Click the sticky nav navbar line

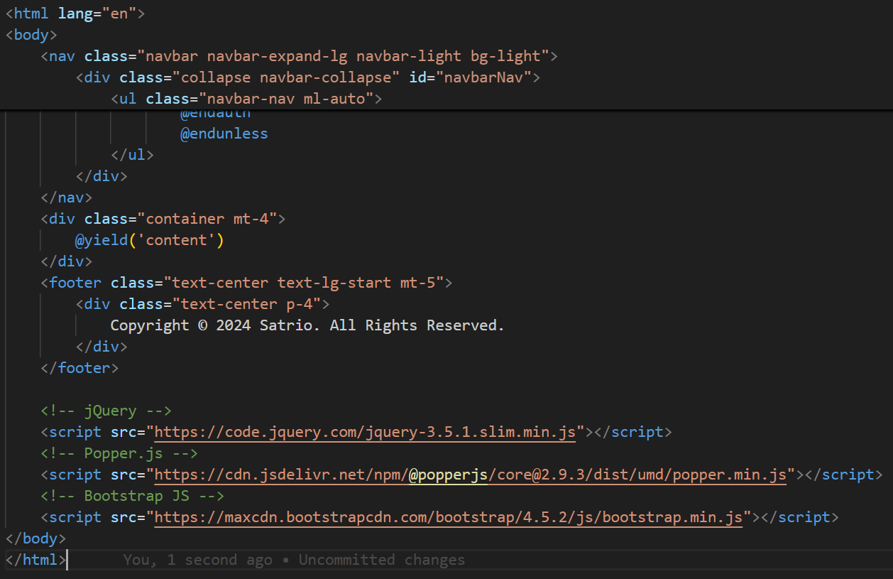tap(298, 55)
